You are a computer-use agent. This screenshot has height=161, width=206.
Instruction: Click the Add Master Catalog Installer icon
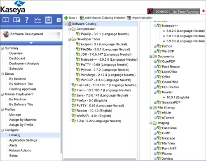tap(82, 18)
